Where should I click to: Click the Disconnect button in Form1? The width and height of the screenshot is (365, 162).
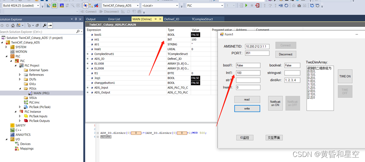click(286, 54)
